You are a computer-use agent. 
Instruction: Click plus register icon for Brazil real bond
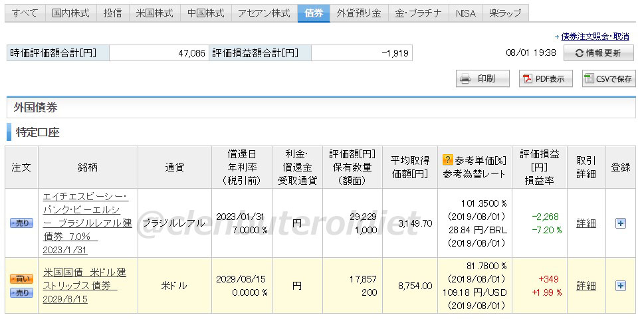point(621,223)
